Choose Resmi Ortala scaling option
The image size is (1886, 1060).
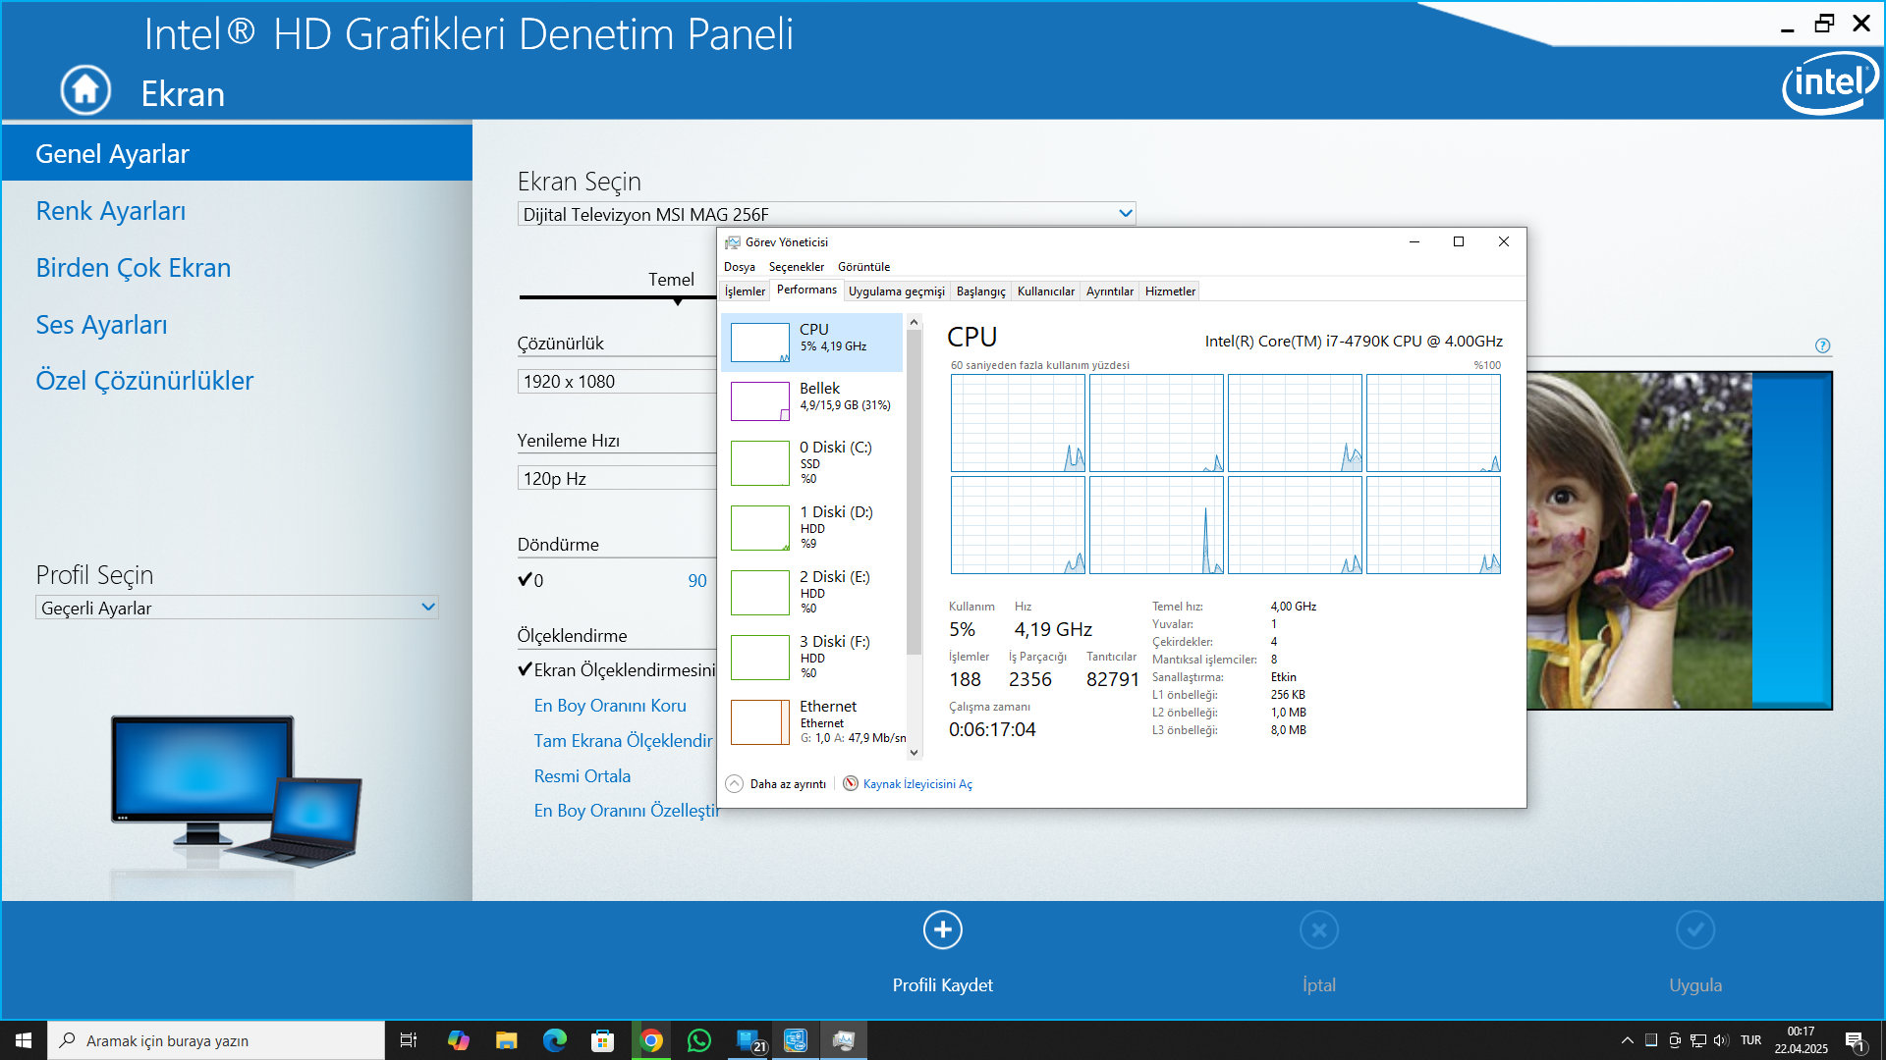(582, 776)
